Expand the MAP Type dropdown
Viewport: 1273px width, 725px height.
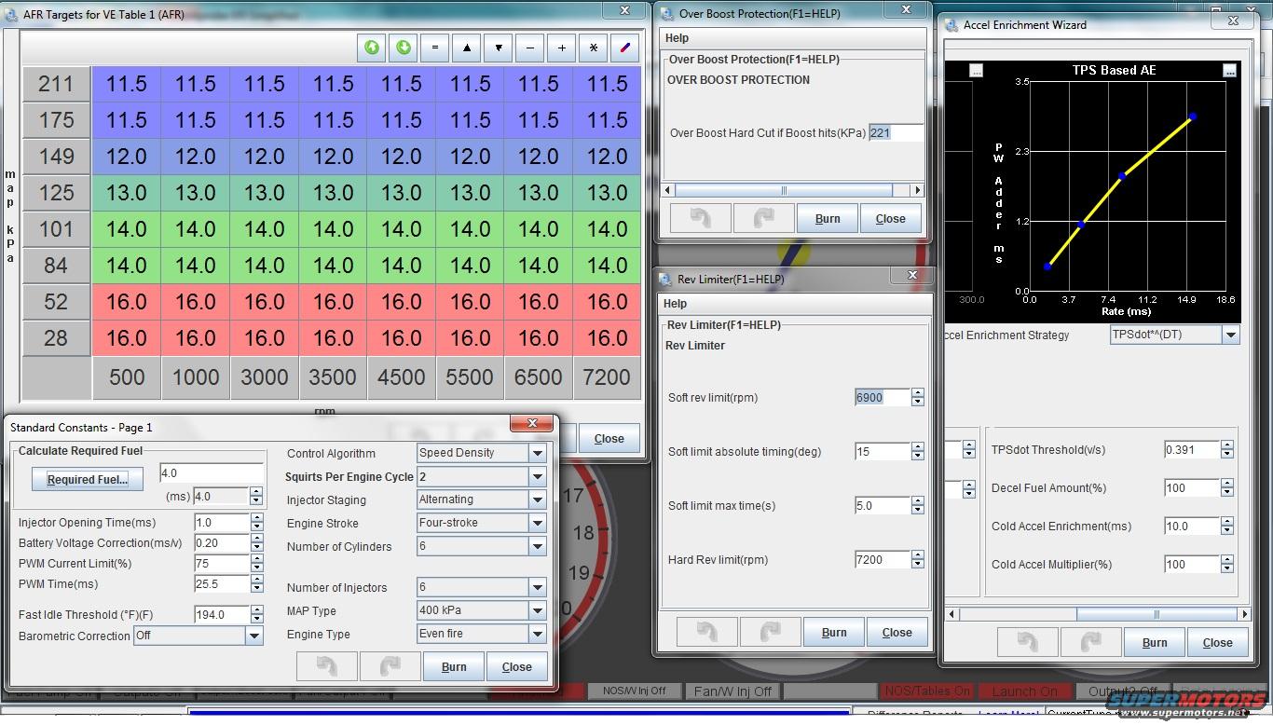click(x=537, y=610)
